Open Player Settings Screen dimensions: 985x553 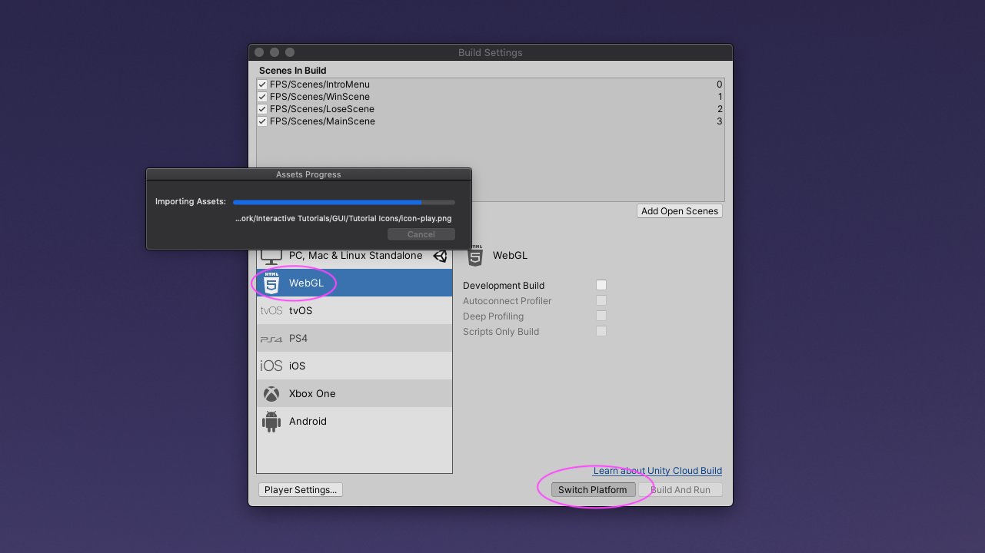click(300, 489)
